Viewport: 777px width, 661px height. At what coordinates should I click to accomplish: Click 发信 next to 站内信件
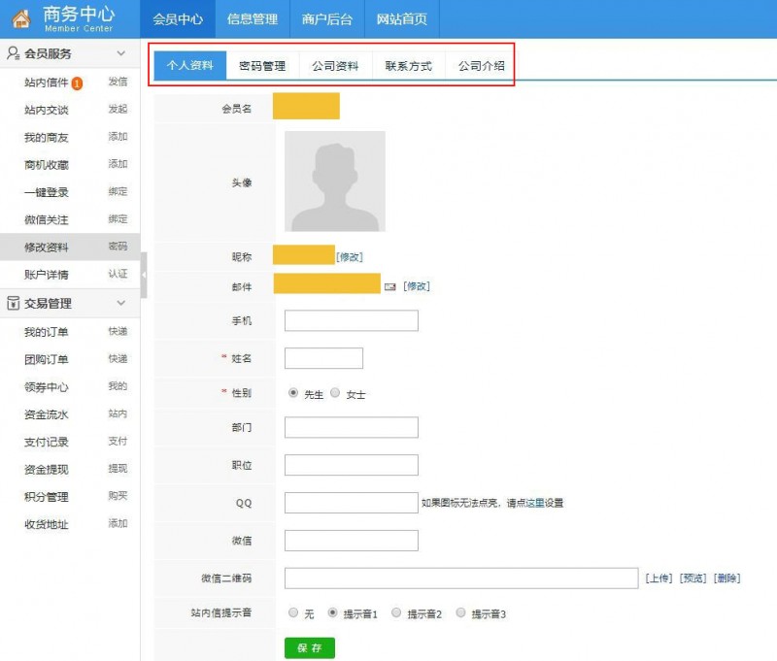[118, 82]
